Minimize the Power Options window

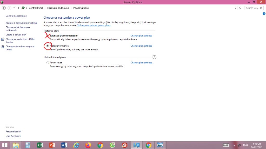click(x=249, y=2)
